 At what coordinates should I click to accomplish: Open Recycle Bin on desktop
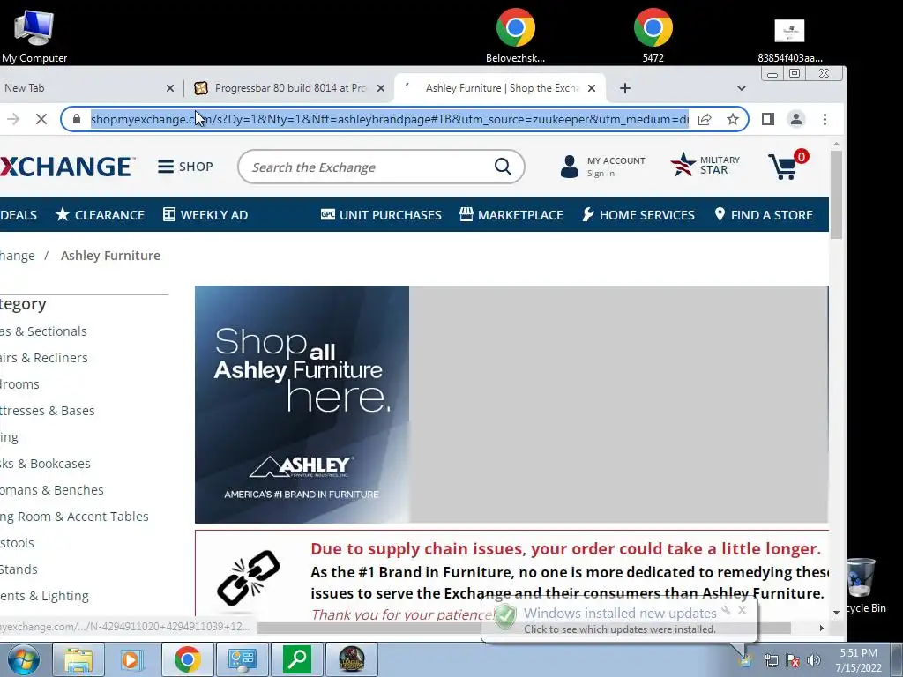[862, 585]
